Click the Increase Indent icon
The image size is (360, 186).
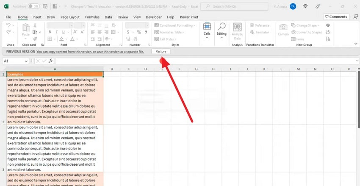tap(100, 39)
